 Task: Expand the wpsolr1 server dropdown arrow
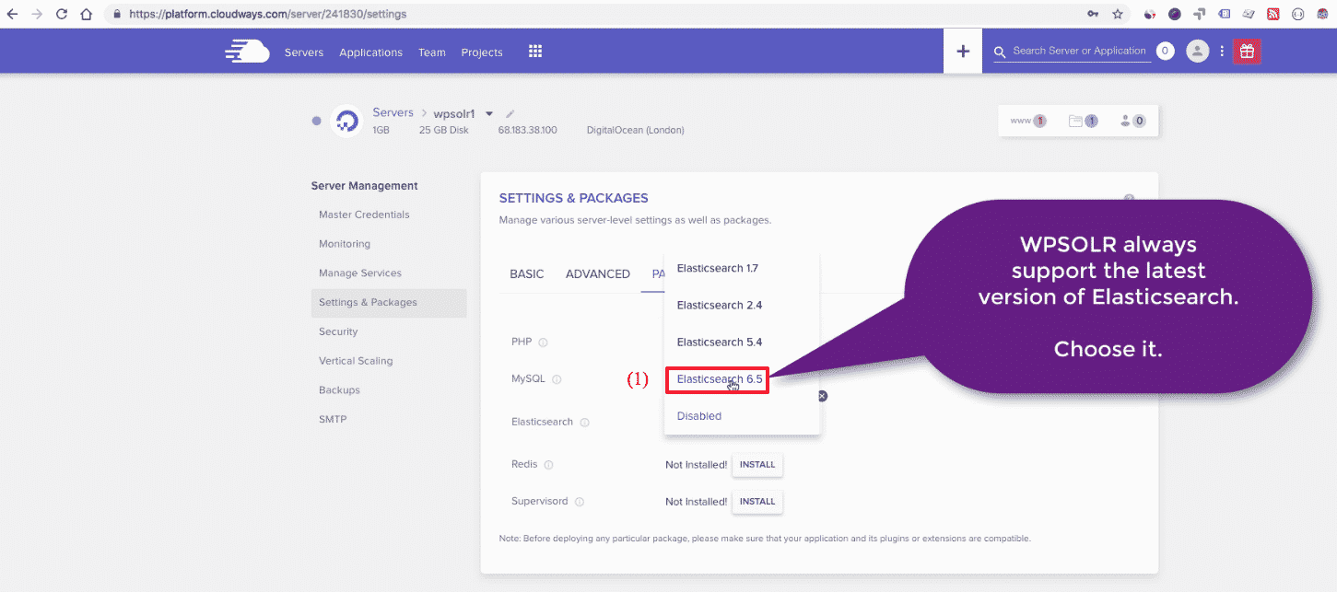click(489, 114)
